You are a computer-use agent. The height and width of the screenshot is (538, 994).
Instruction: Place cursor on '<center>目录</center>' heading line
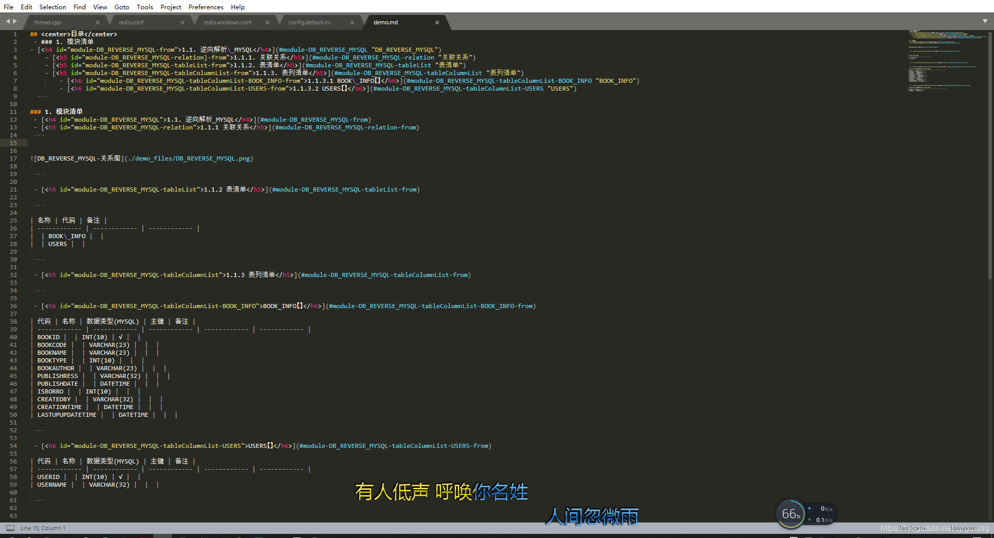pyautogui.click(x=74, y=34)
